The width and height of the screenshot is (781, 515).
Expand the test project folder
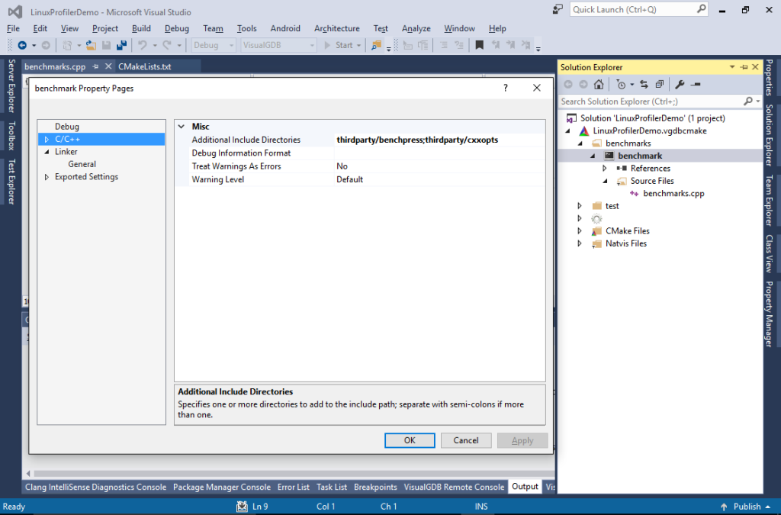click(578, 205)
